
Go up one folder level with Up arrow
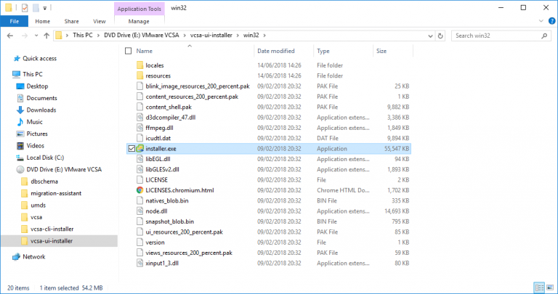pyautogui.click(x=46, y=36)
